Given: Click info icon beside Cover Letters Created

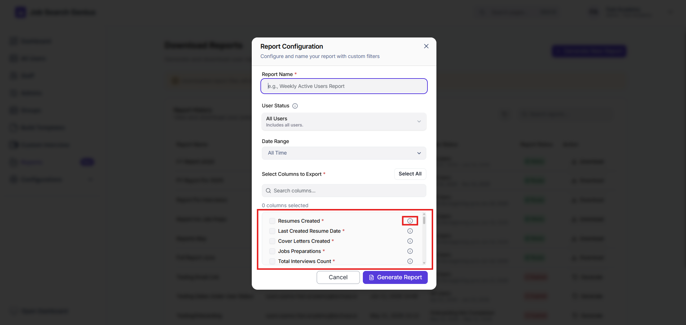Looking at the screenshot, I should click(410, 241).
